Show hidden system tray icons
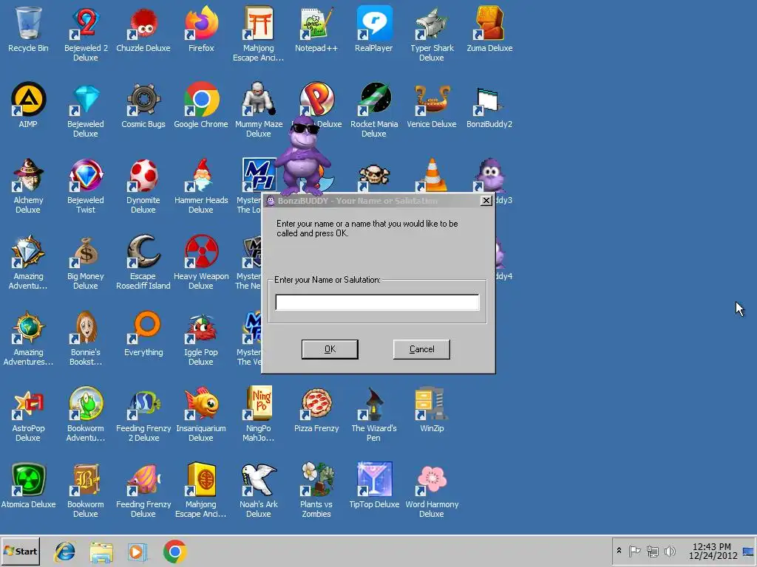Viewport: 757px width, 567px height. click(619, 551)
